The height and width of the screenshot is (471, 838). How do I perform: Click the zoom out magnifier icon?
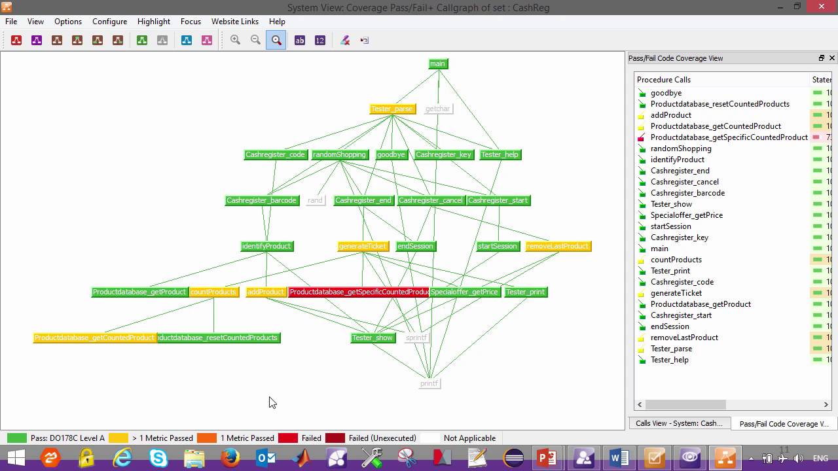coord(256,41)
